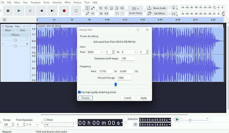
Task: Select the Envelope tool
Action: coord(93,8)
